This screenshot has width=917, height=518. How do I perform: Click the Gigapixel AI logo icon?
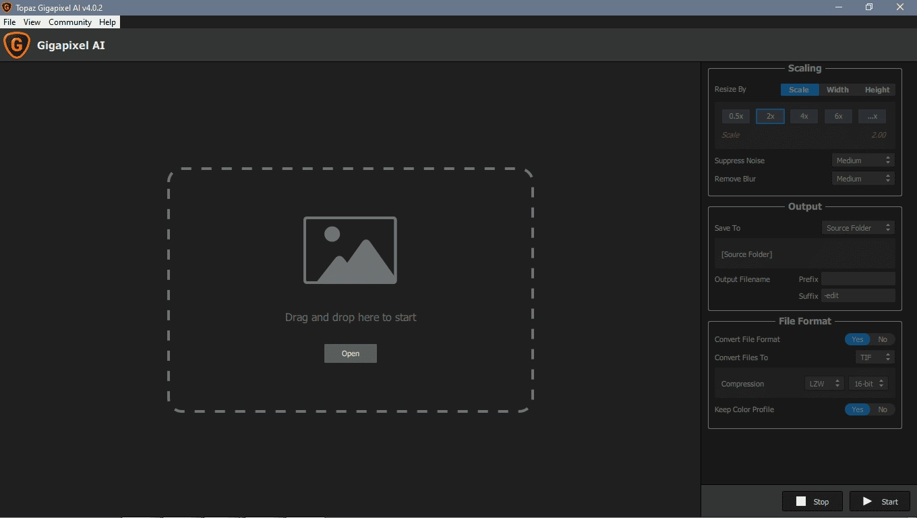coord(17,45)
